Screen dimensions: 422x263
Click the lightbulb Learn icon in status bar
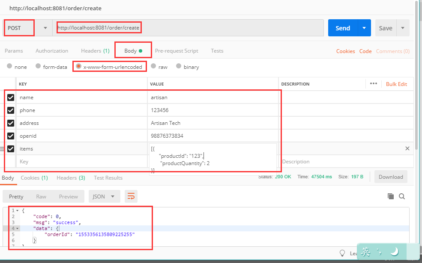pos(342,253)
